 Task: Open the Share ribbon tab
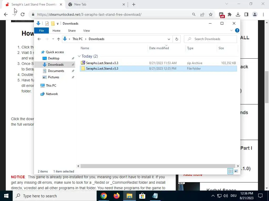click(72, 31)
